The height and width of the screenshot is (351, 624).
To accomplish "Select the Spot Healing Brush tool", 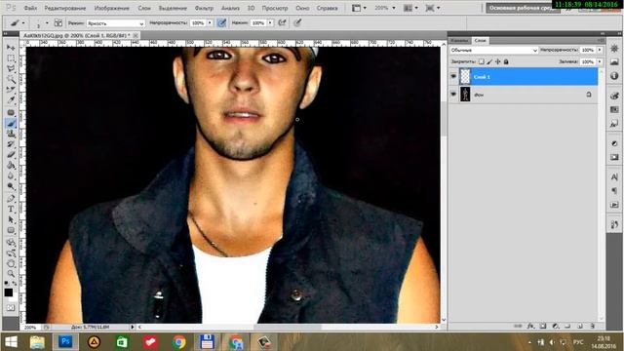I will click(11, 112).
